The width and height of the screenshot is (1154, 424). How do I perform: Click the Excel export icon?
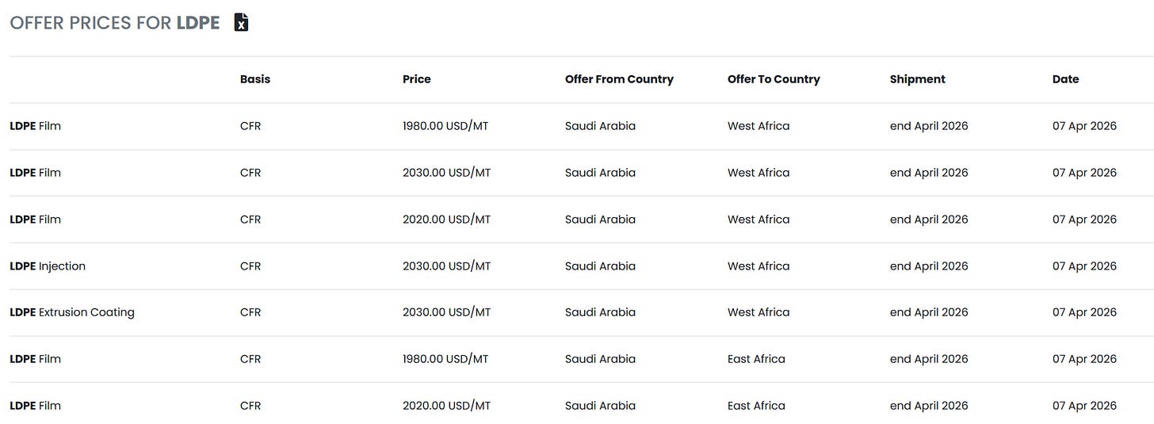tap(242, 22)
